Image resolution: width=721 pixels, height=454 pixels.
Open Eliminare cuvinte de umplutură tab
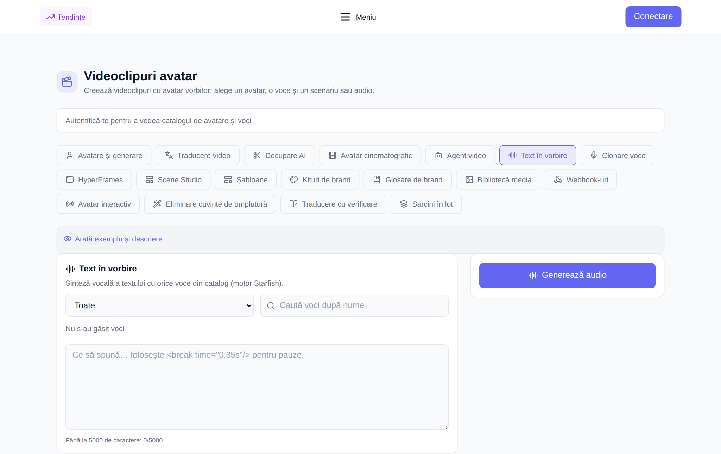pyautogui.click(x=210, y=204)
